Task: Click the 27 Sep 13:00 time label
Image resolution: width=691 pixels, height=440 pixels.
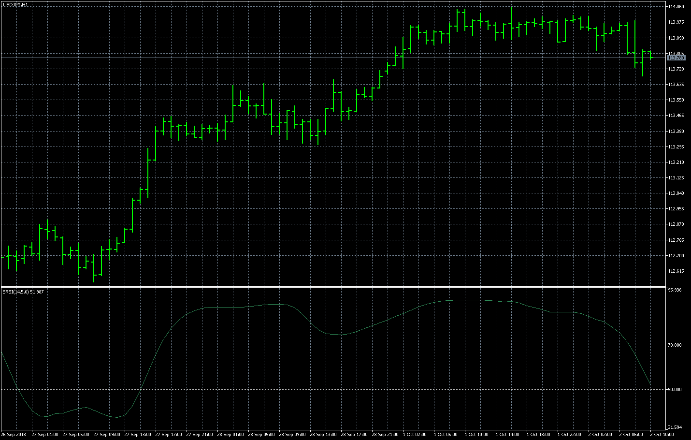Action: (138, 435)
